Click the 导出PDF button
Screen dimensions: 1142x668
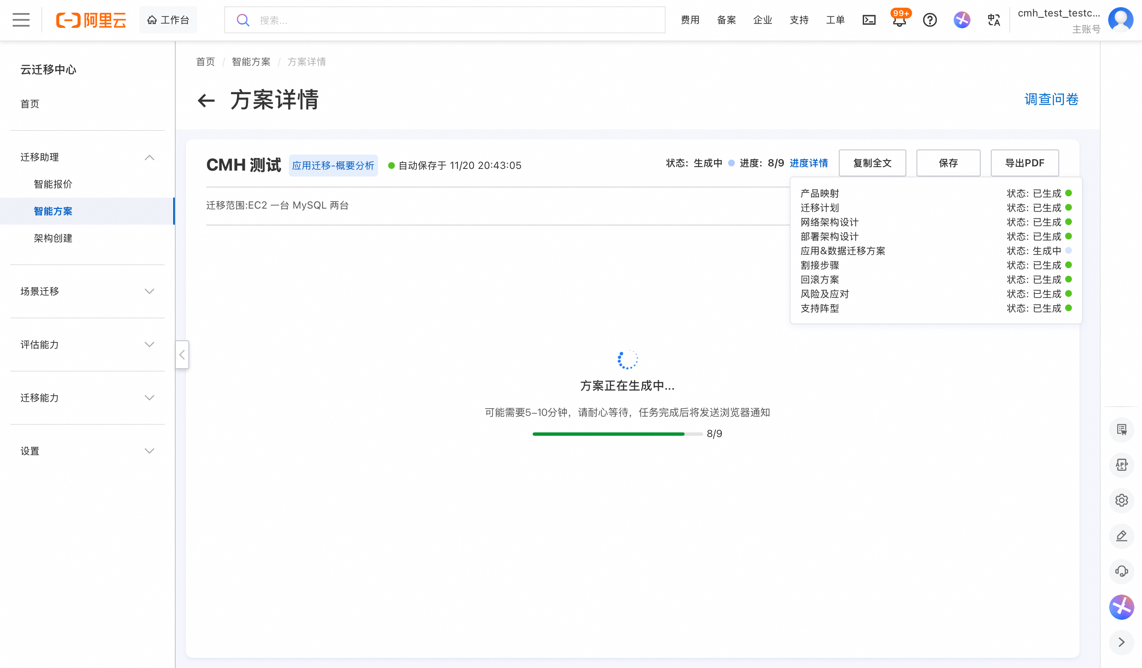pyautogui.click(x=1025, y=163)
